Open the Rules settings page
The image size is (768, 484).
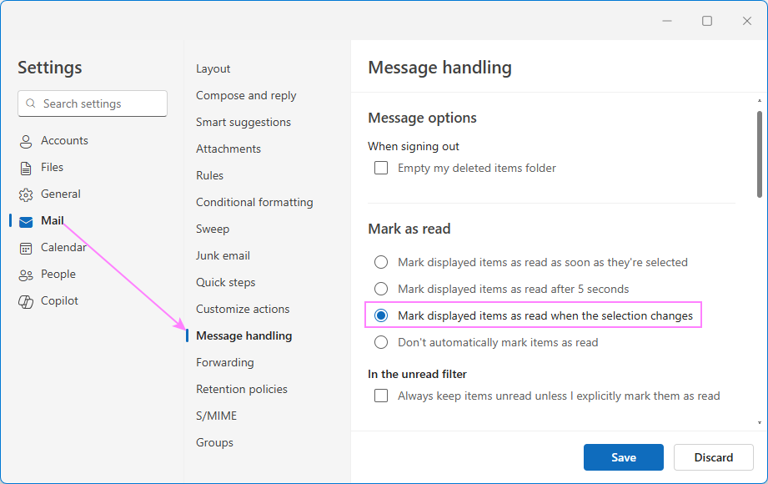(x=210, y=175)
